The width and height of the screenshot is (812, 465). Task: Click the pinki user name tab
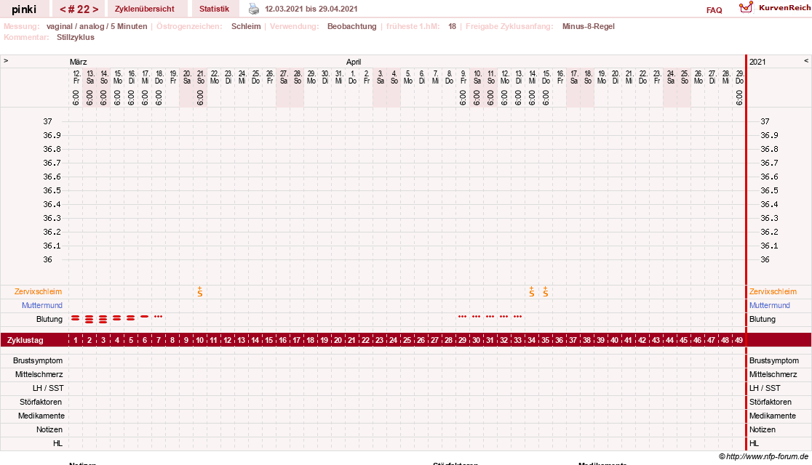coord(24,9)
